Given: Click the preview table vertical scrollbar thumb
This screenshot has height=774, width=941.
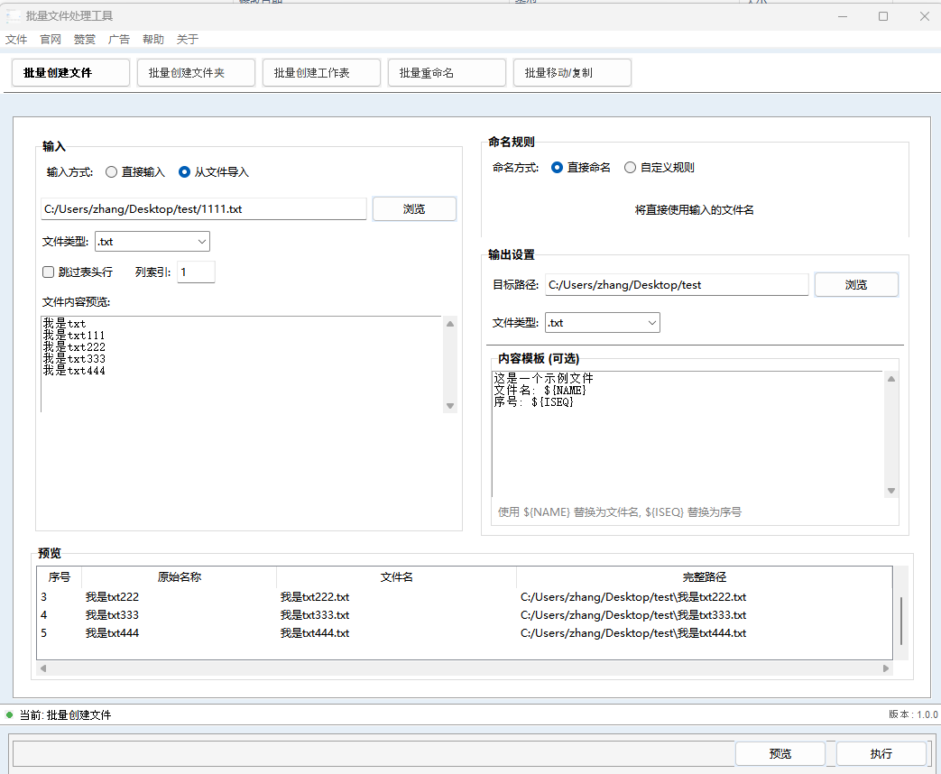Looking at the screenshot, I should tap(900, 620).
